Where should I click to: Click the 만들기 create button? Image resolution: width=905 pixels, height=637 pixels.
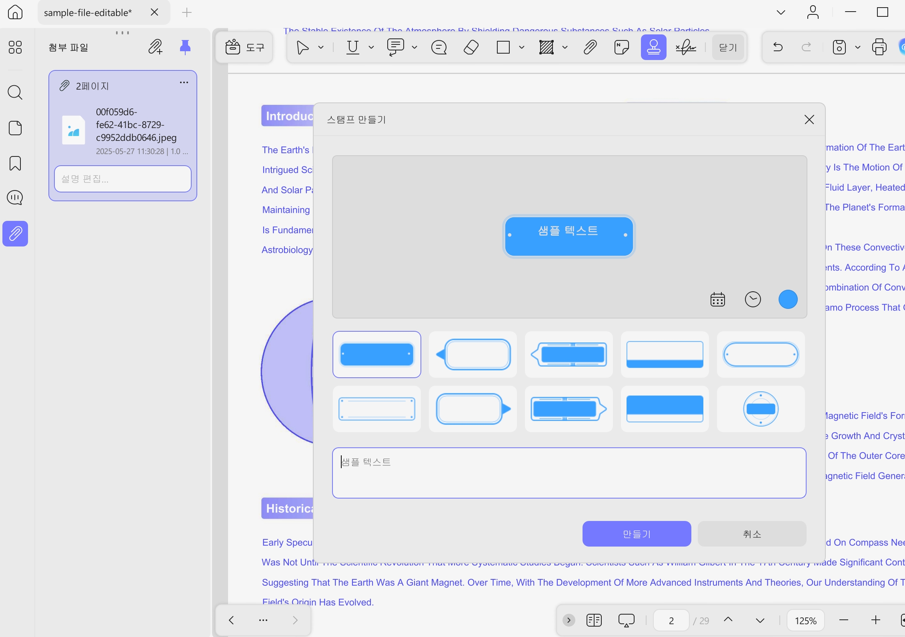click(637, 534)
